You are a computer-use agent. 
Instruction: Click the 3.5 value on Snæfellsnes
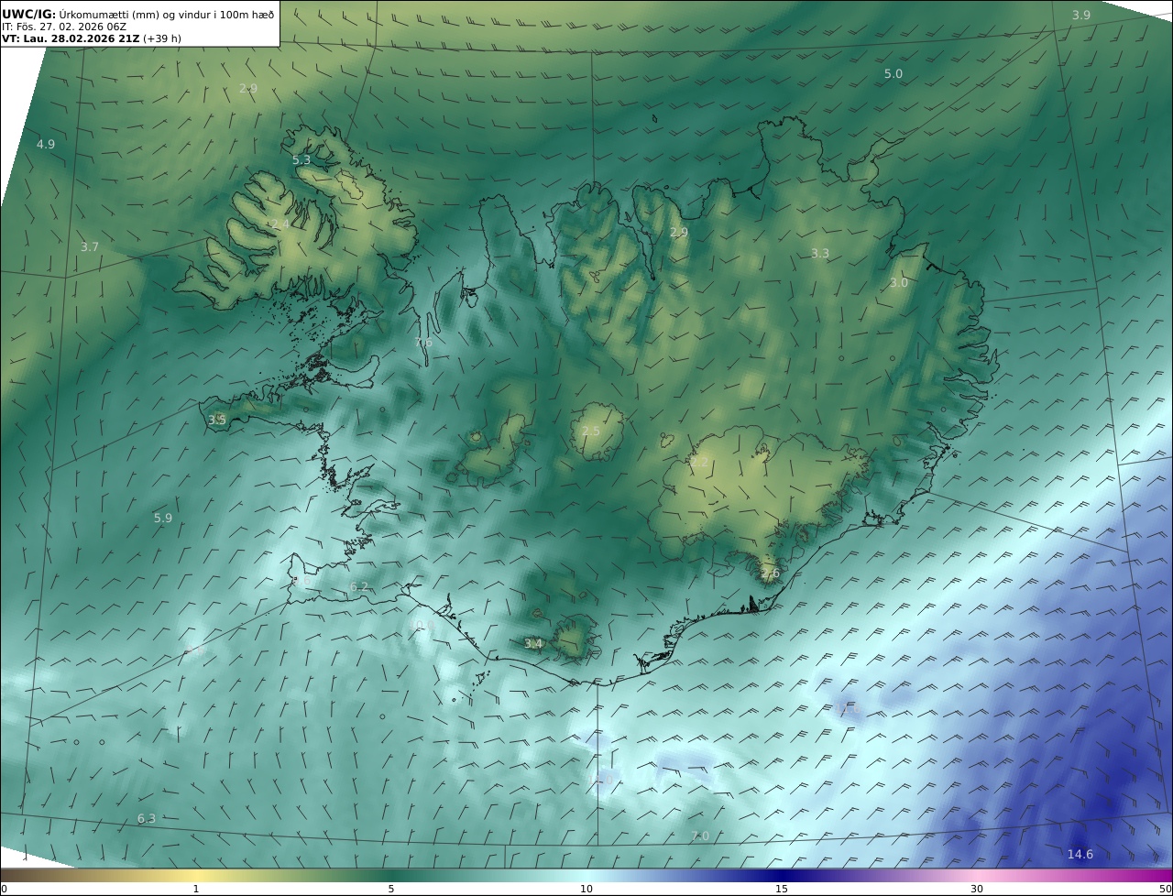216,420
